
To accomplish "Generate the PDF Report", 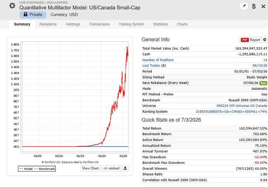I will [251, 39].
